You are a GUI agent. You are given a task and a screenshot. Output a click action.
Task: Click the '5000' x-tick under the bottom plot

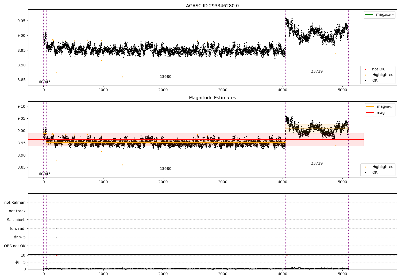342,274
